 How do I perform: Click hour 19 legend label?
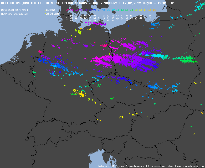pos(154,10)
